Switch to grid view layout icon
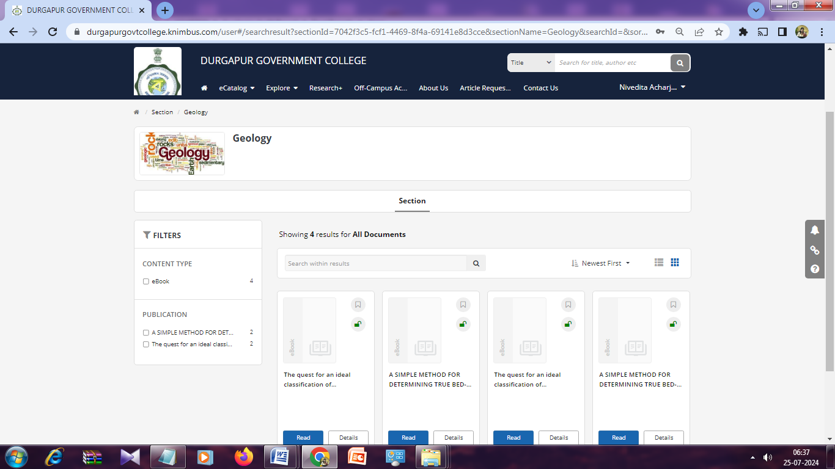This screenshot has width=835, height=469. coord(675,263)
